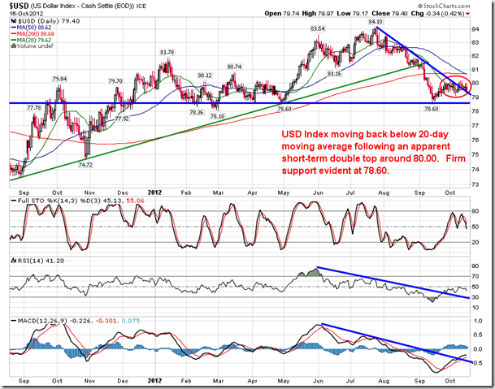Screen dimensions: 495x389
Task: Click the red circle around the double top
Action: tap(454, 84)
